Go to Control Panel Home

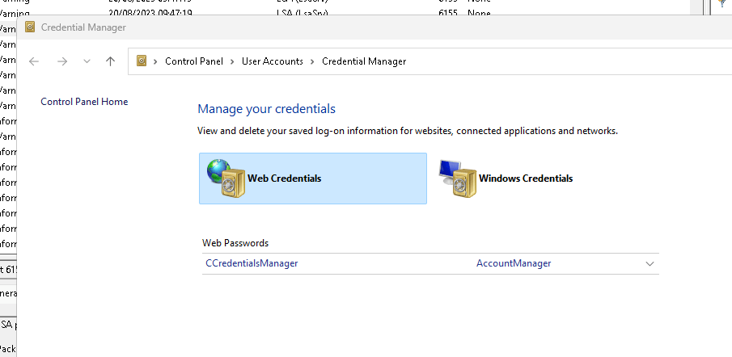click(x=84, y=102)
